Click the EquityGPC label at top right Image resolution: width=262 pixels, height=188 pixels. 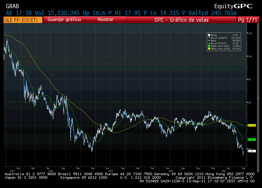tap(234, 6)
